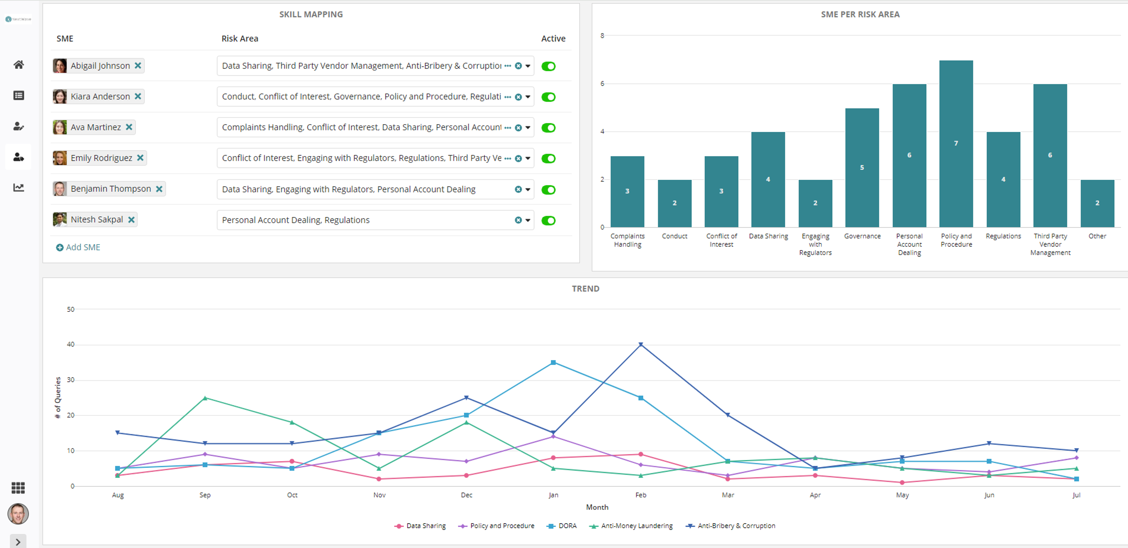Click the SME column header
Viewport: 1128px width, 548px height.
tap(65, 38)
